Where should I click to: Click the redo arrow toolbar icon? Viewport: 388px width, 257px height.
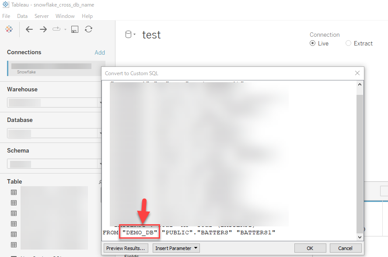click(56, 29)
